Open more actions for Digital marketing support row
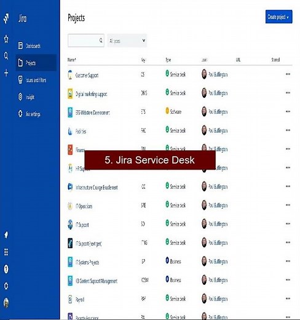This screenshot has height=320, width=300. coord(288,93)
